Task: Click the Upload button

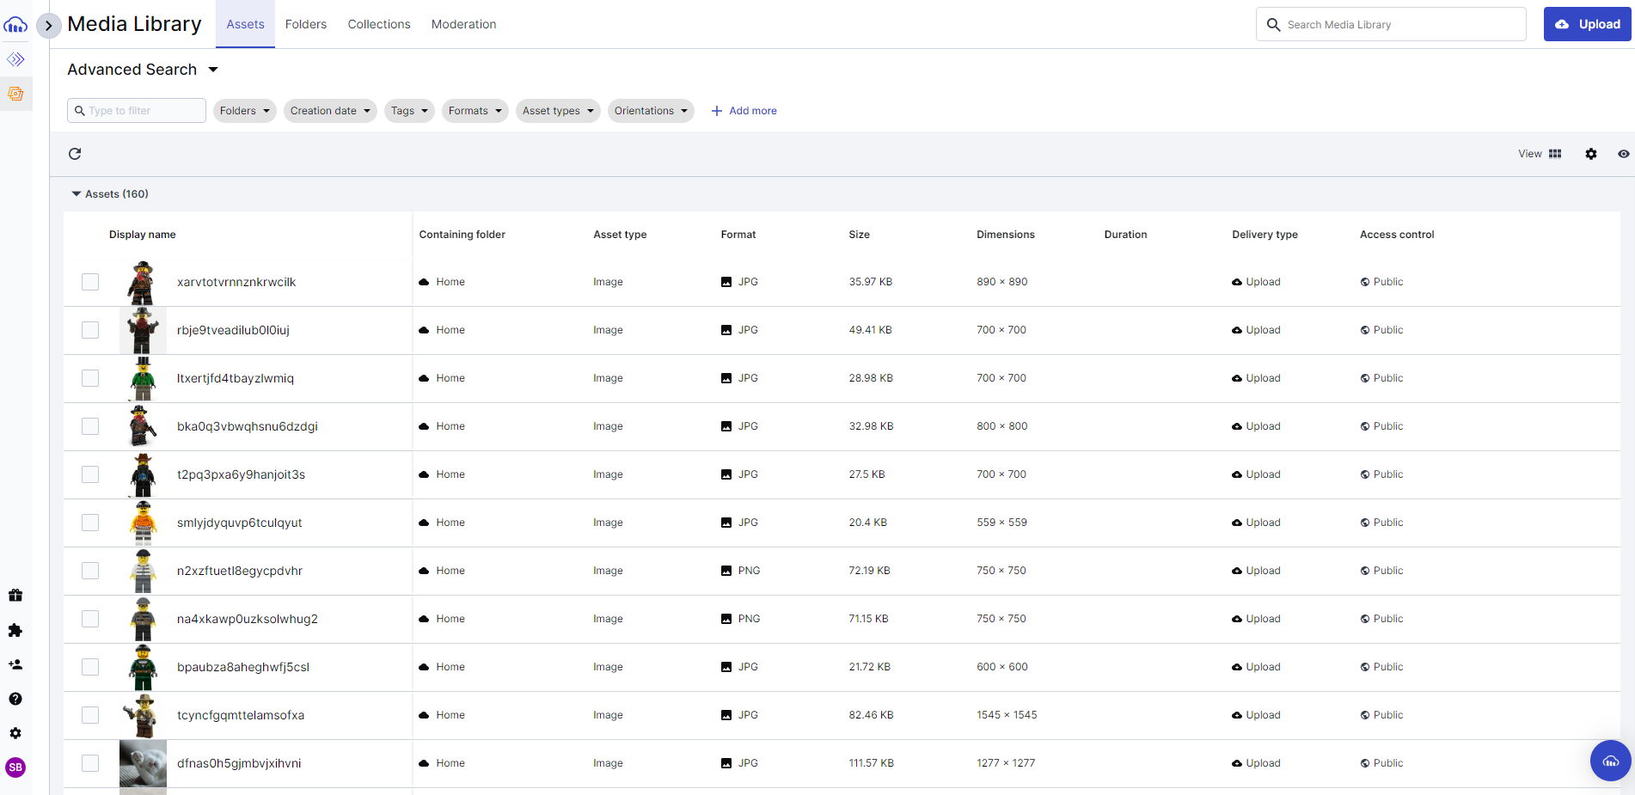Action: click(x=1587, y=24)
